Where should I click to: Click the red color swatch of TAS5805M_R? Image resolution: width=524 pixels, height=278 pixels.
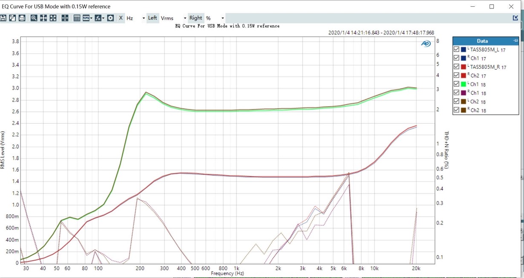[x=464, y=67]
